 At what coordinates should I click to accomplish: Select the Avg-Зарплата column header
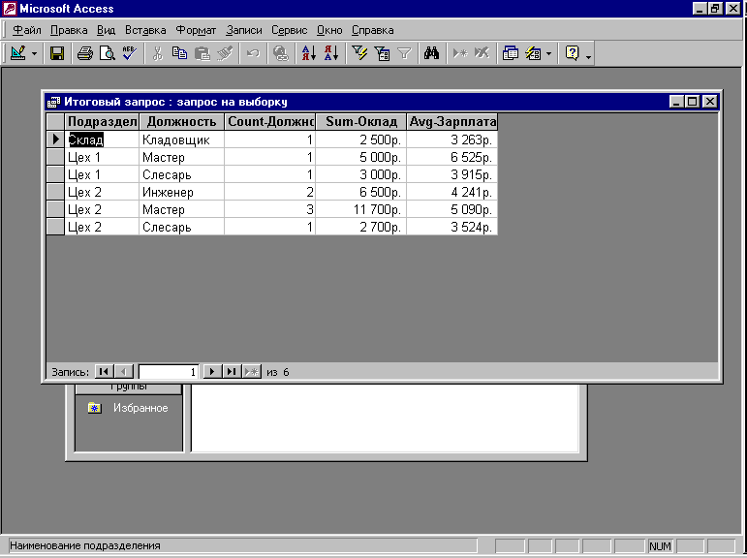(x=452, y=121)
